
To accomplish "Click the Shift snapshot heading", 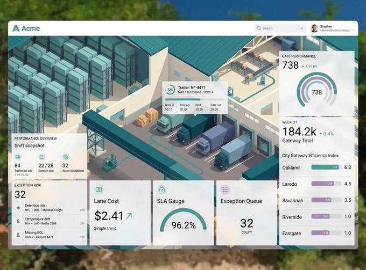I will [30, 145].
